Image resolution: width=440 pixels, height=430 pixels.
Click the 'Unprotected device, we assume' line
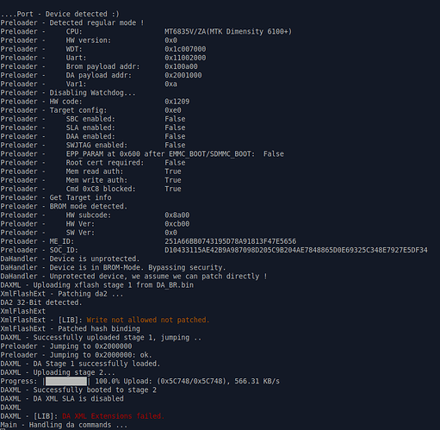tap(133, 277)
